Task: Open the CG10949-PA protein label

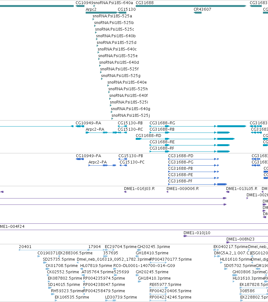Action: point(88,156)
